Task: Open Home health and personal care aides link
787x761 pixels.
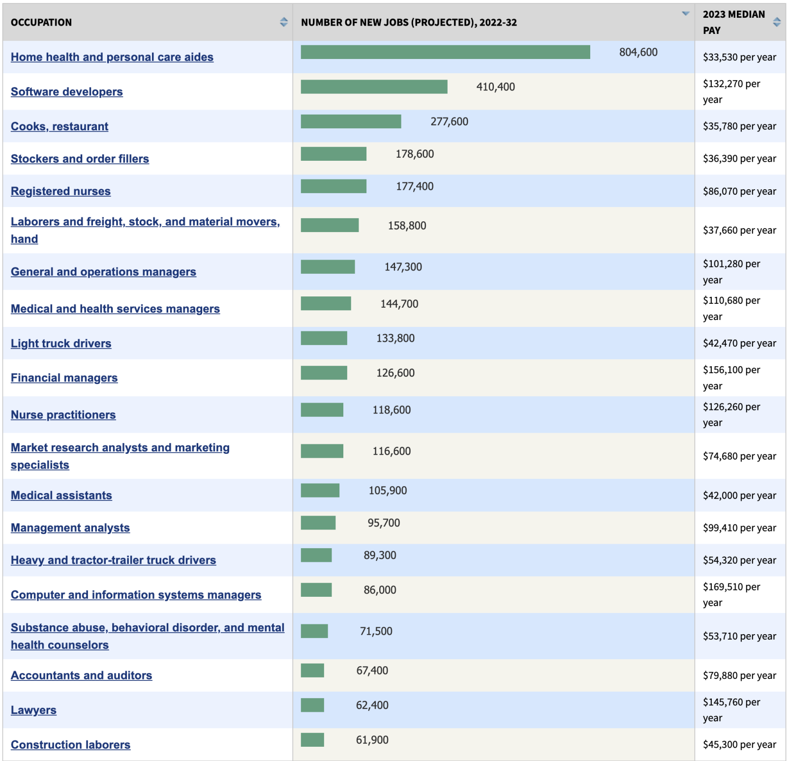Action: (112, 57)
